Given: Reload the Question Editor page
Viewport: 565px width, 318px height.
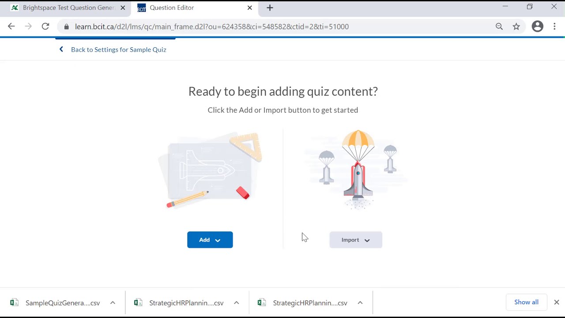Looking at the screenshot, I should click(x=45, y=26).
